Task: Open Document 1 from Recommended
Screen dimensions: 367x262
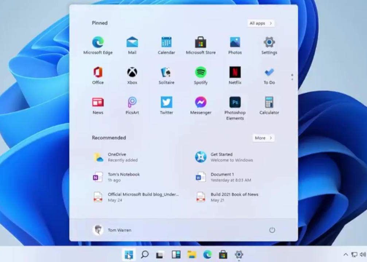Action: (x=222, y=176)
